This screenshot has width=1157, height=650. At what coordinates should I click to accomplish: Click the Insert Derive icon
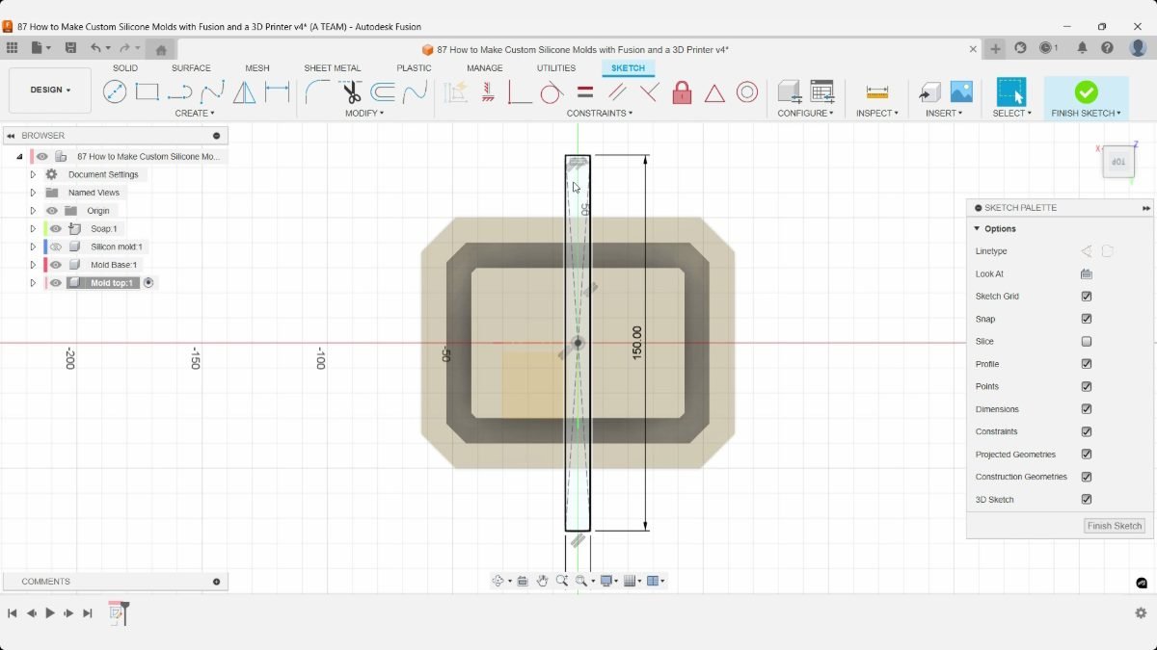[x=929, y=92]
